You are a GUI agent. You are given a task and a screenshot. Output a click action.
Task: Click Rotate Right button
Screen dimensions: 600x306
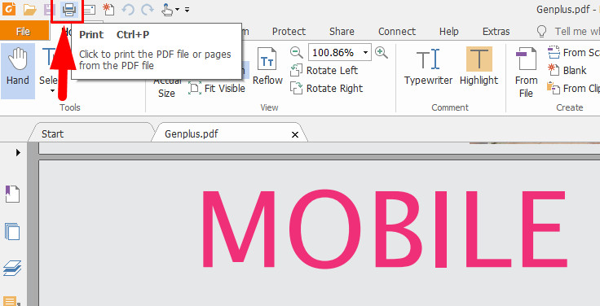coord(326,88)
